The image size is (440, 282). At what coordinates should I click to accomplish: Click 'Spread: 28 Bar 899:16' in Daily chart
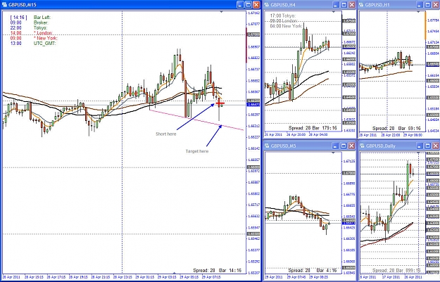point(396,271)
